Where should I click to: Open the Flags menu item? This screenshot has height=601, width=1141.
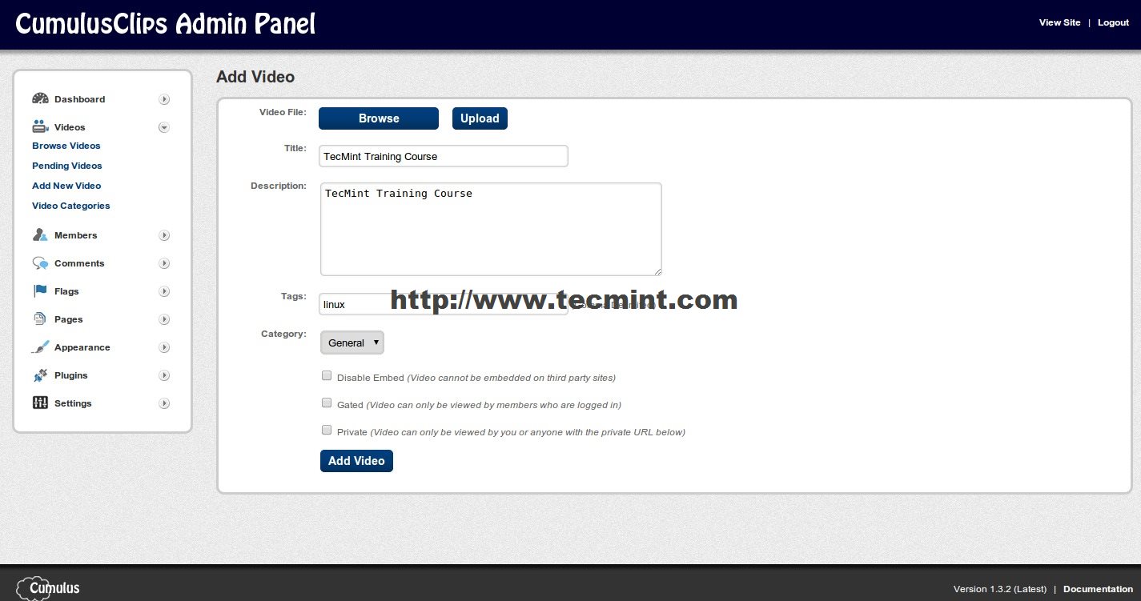[66, 291]
